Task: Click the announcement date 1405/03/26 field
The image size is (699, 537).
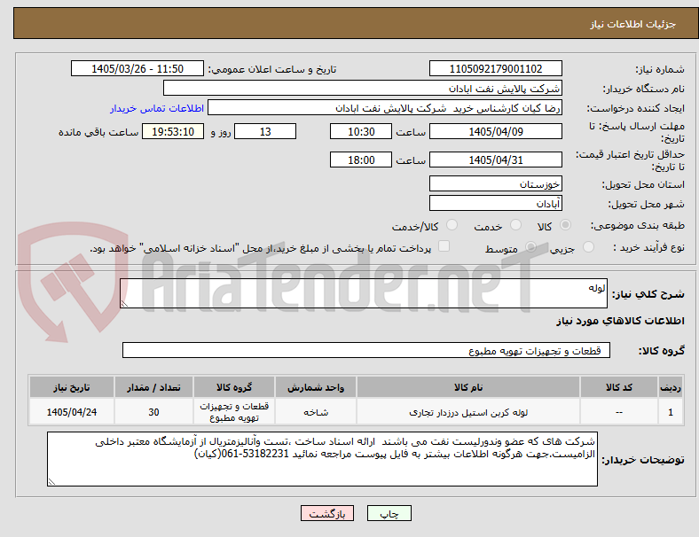Action: tap(137, 68)
